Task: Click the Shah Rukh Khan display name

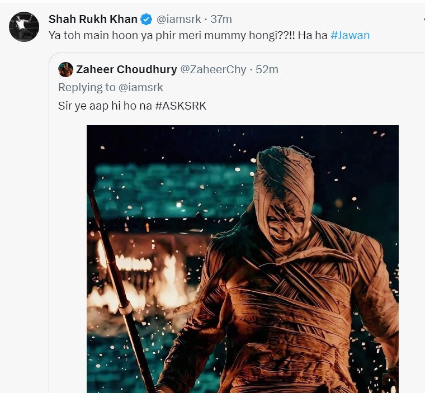Action: pos(93,20)
